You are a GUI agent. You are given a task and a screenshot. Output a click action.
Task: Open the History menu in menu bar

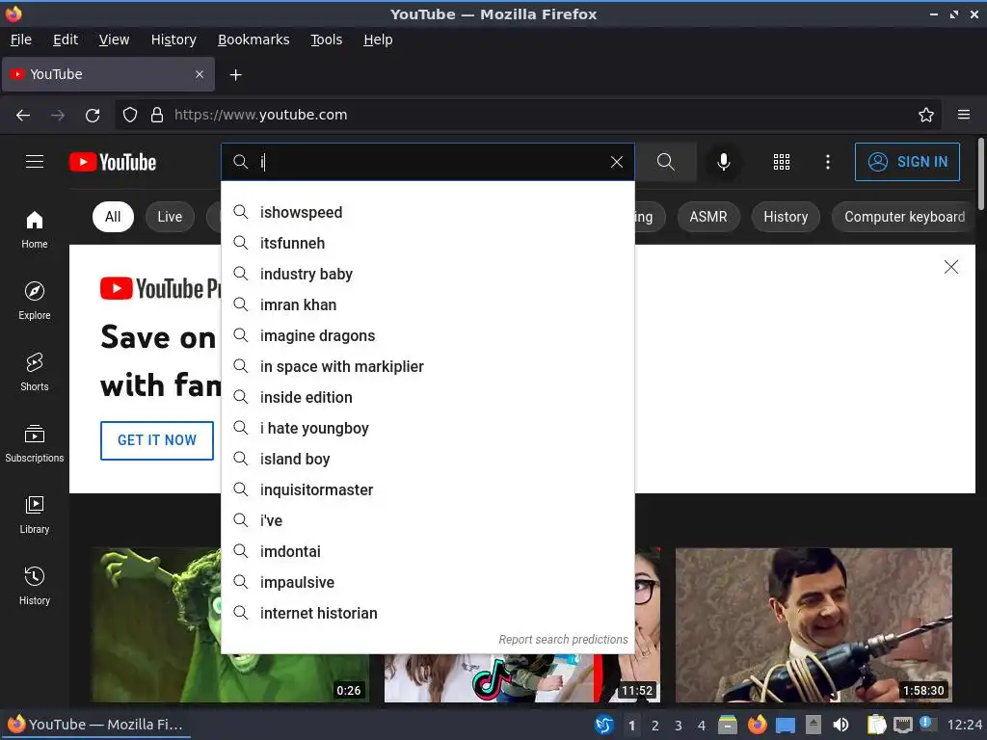point(173,40)
